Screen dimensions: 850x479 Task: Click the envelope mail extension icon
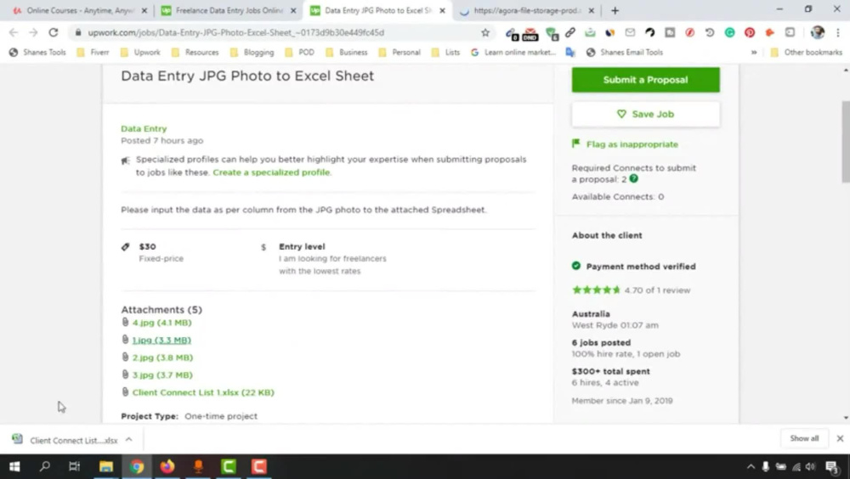pos(630,32)
